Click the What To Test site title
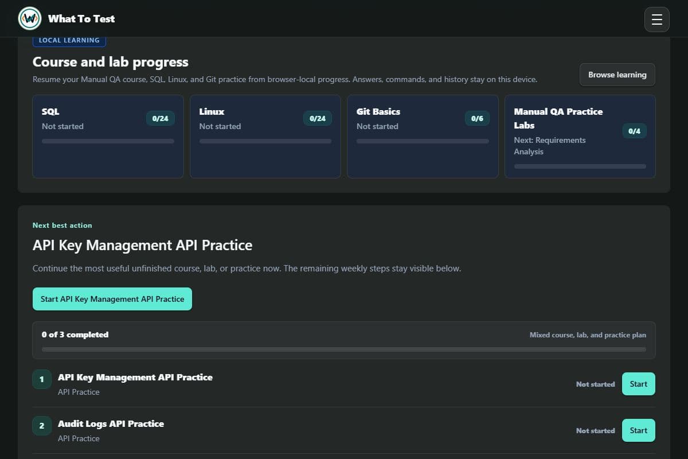The image size is (688, 459). click(x=81, y=18)
